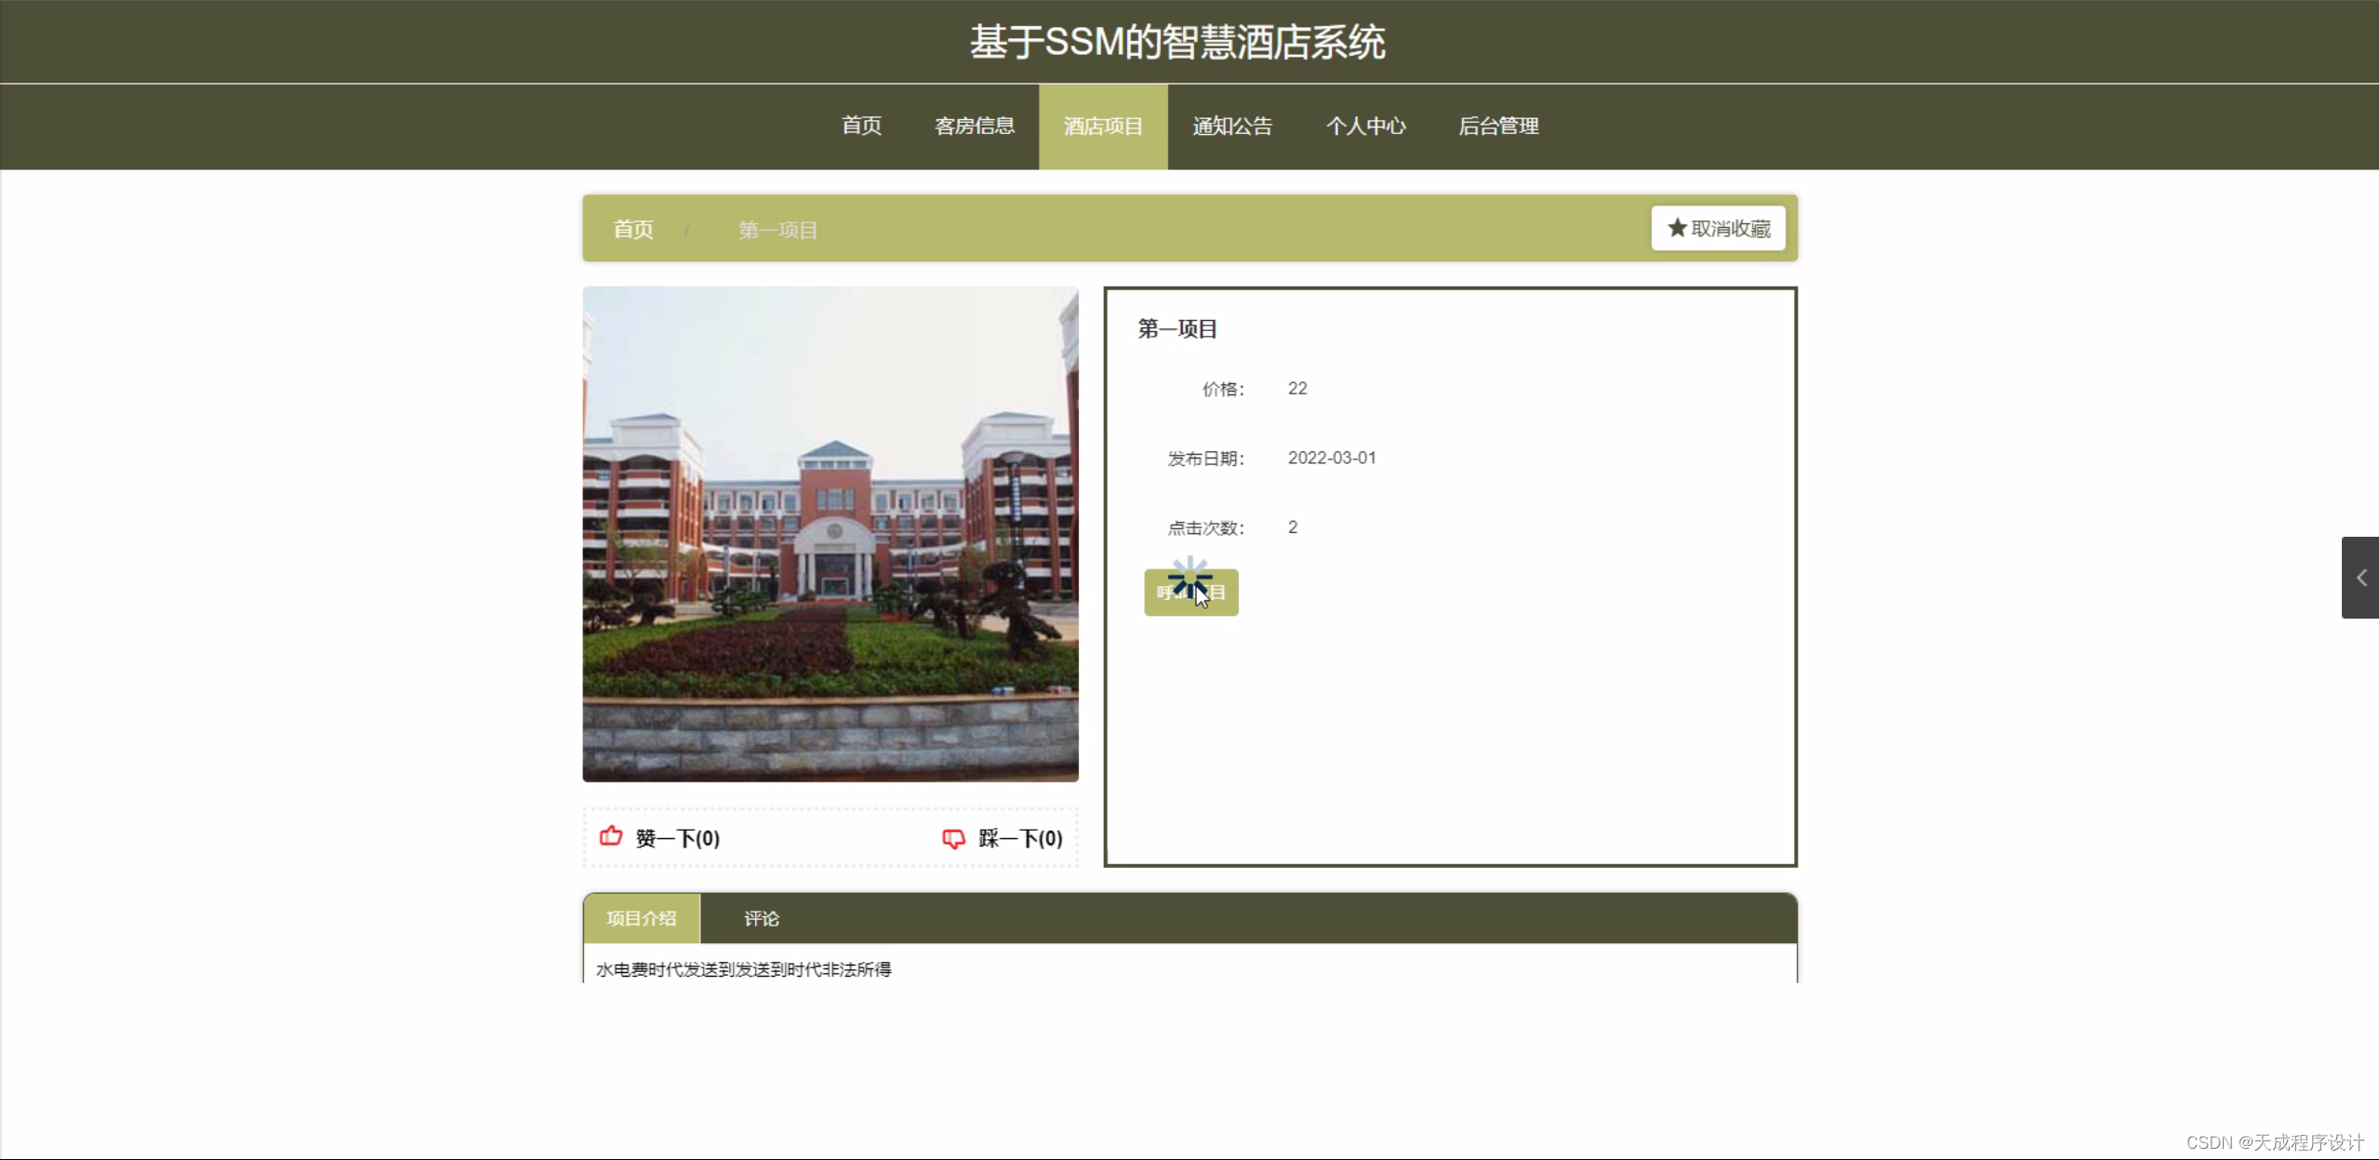
Task: Click the loading spinner icon over the call button
Action: coord(1191,579)
